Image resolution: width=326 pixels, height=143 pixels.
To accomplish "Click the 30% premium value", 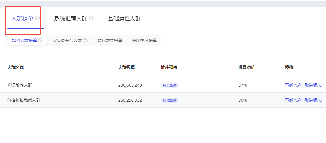I will pyautogui.click(x=242, y=100).
